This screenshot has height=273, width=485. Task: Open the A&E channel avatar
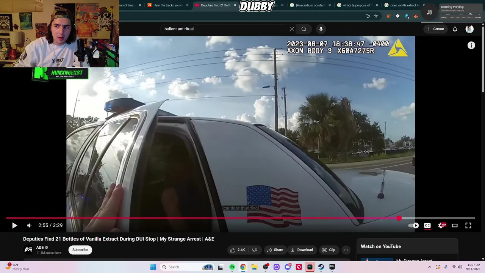coord(28,249)
